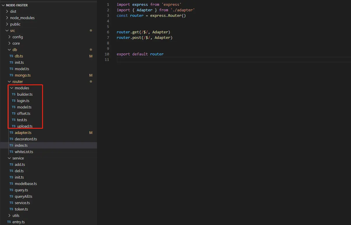Image resolution: width=351 pixels, height=225 pixels.
Task: Open token.ts file
Action: [21, 209]
